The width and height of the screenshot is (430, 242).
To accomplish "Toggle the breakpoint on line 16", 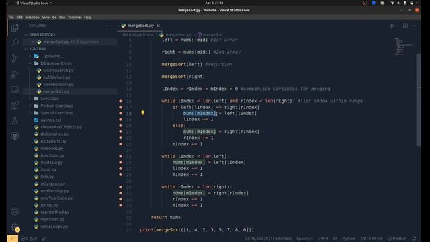I will (x=120, y=101).
